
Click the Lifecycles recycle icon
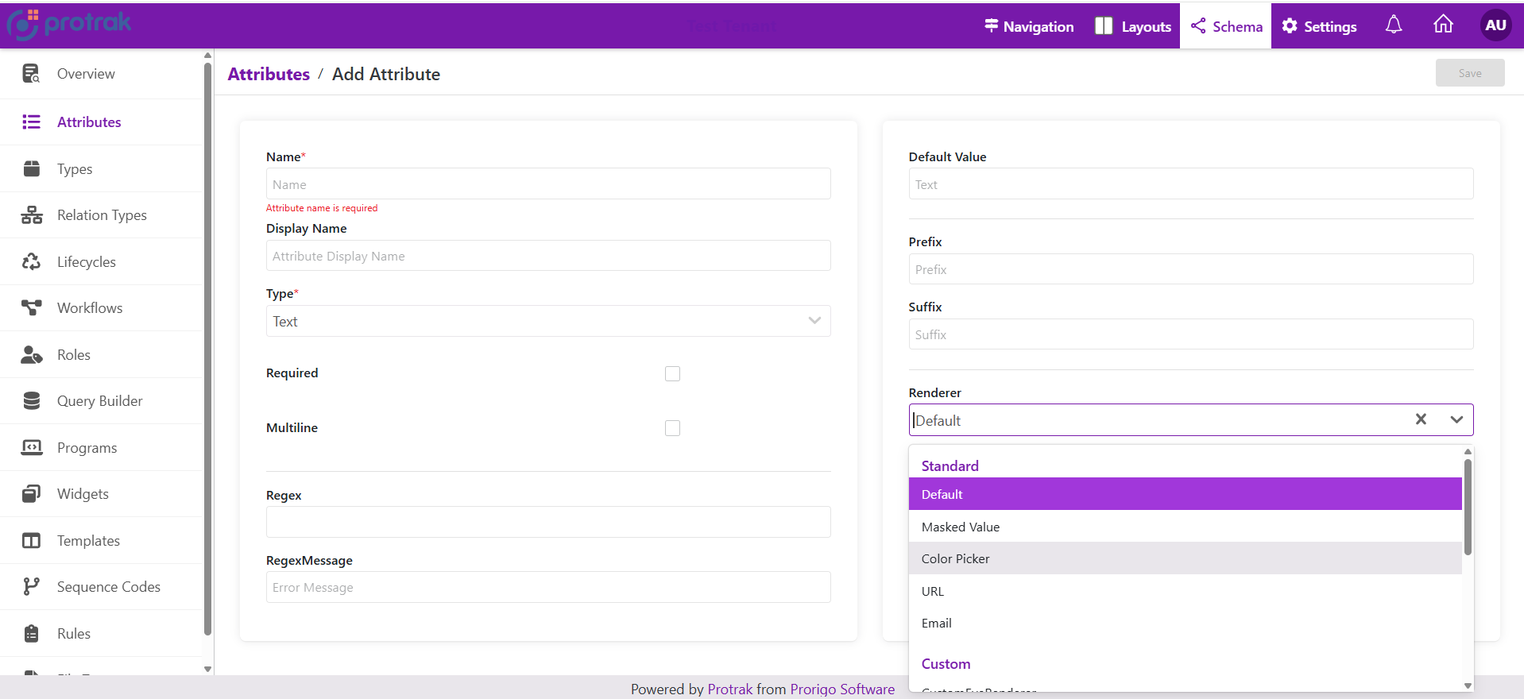click(x=31, y=261)
